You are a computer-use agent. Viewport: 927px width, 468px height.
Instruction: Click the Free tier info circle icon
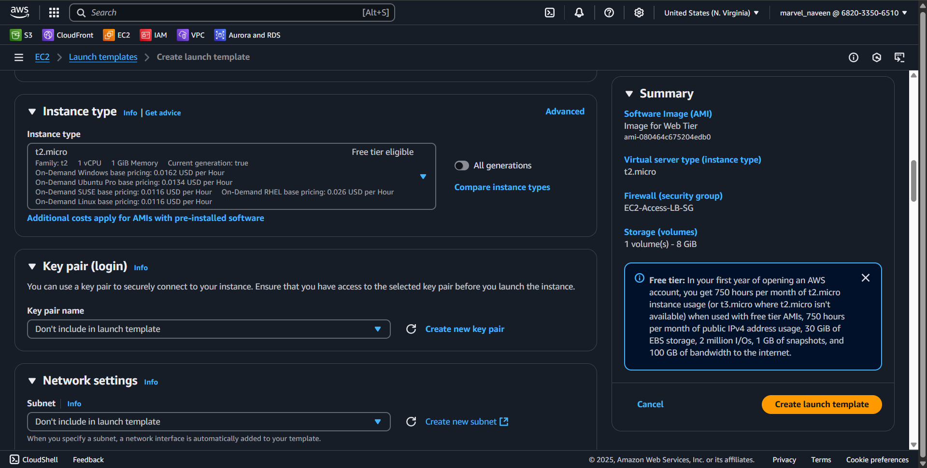click(639, 278)
